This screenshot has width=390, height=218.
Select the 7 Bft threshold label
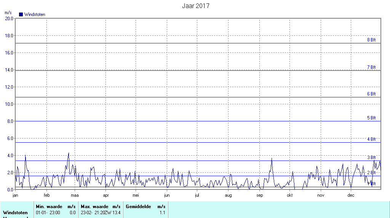371,67
